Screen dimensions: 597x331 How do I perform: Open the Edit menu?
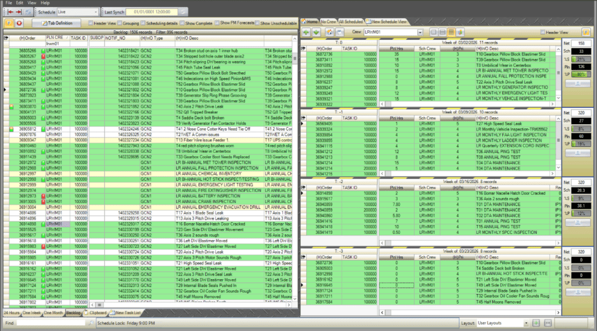(x=20, y=3)
